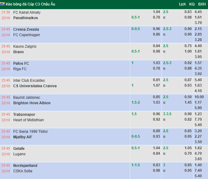Click Kèo bóng đá Cúp C3 Châu Âu title
The image size is (208, 179).
tap(30, 4)
